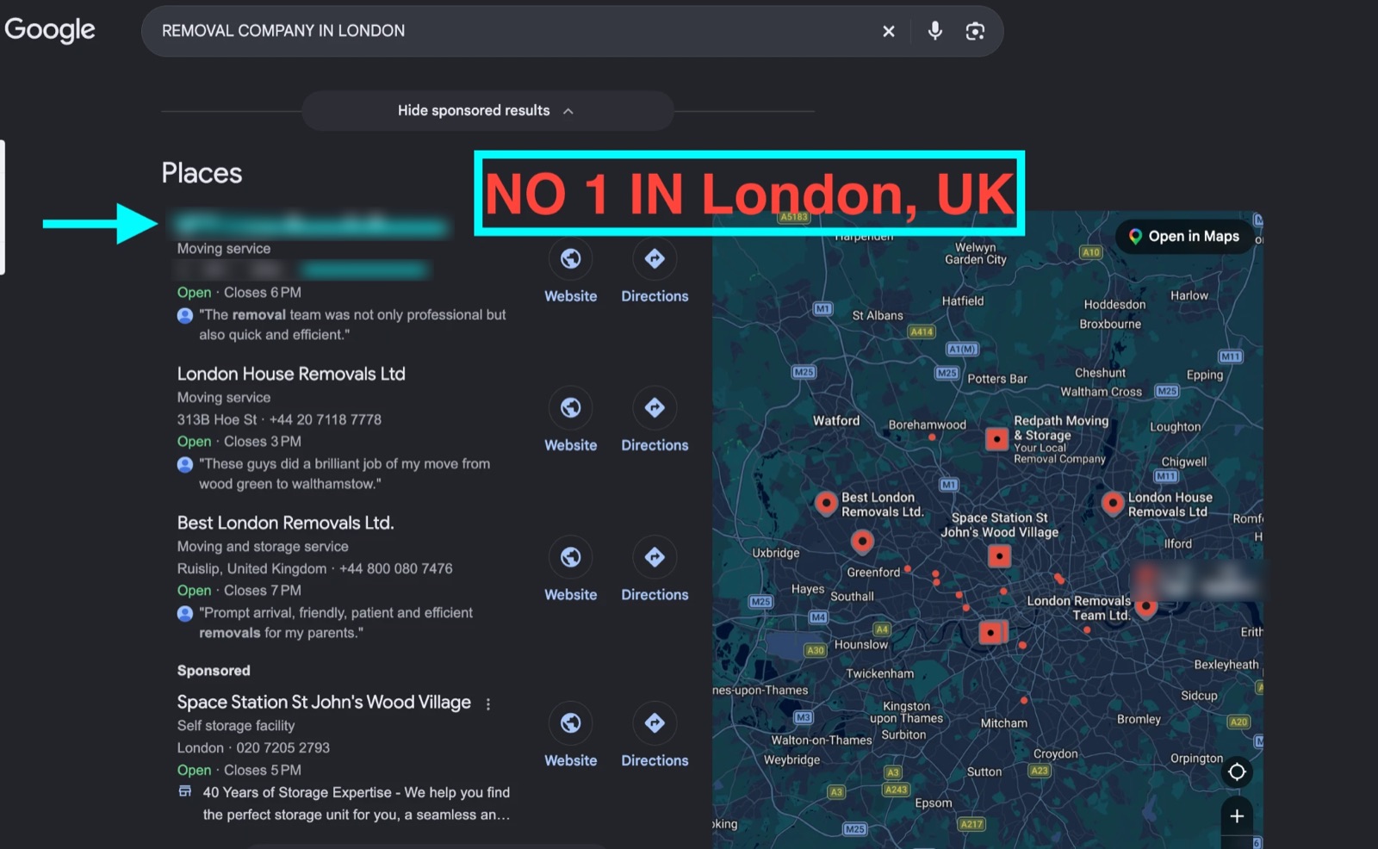Select the London House Removals Ltd map pin
1378x849 pixels.
(1113, 503)
